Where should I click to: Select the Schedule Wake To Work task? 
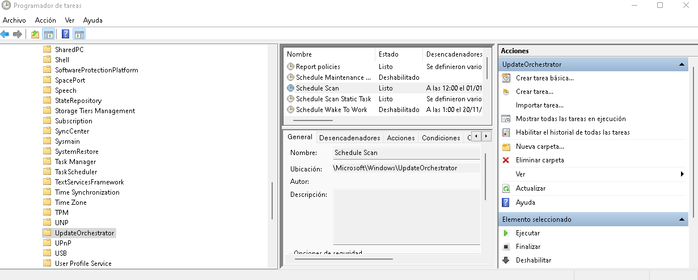331,110
